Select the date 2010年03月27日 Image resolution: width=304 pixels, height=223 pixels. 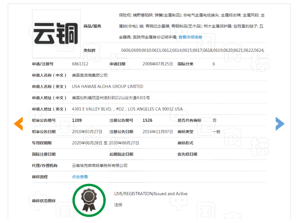(87, 132)
